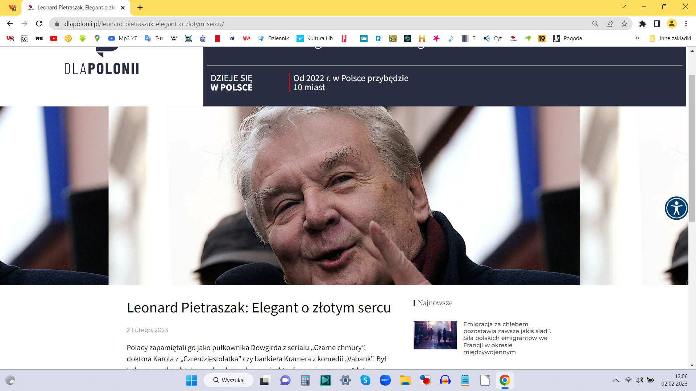Show hidden system tray icons
The image size is (696, 391).
[616, 380]
